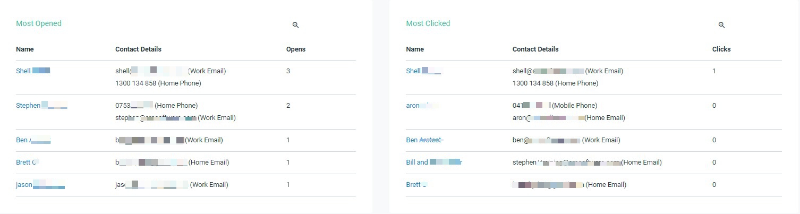800x214 pixels.
Task: Open Shell contact in Most Opened list
Action: (33, 71)
